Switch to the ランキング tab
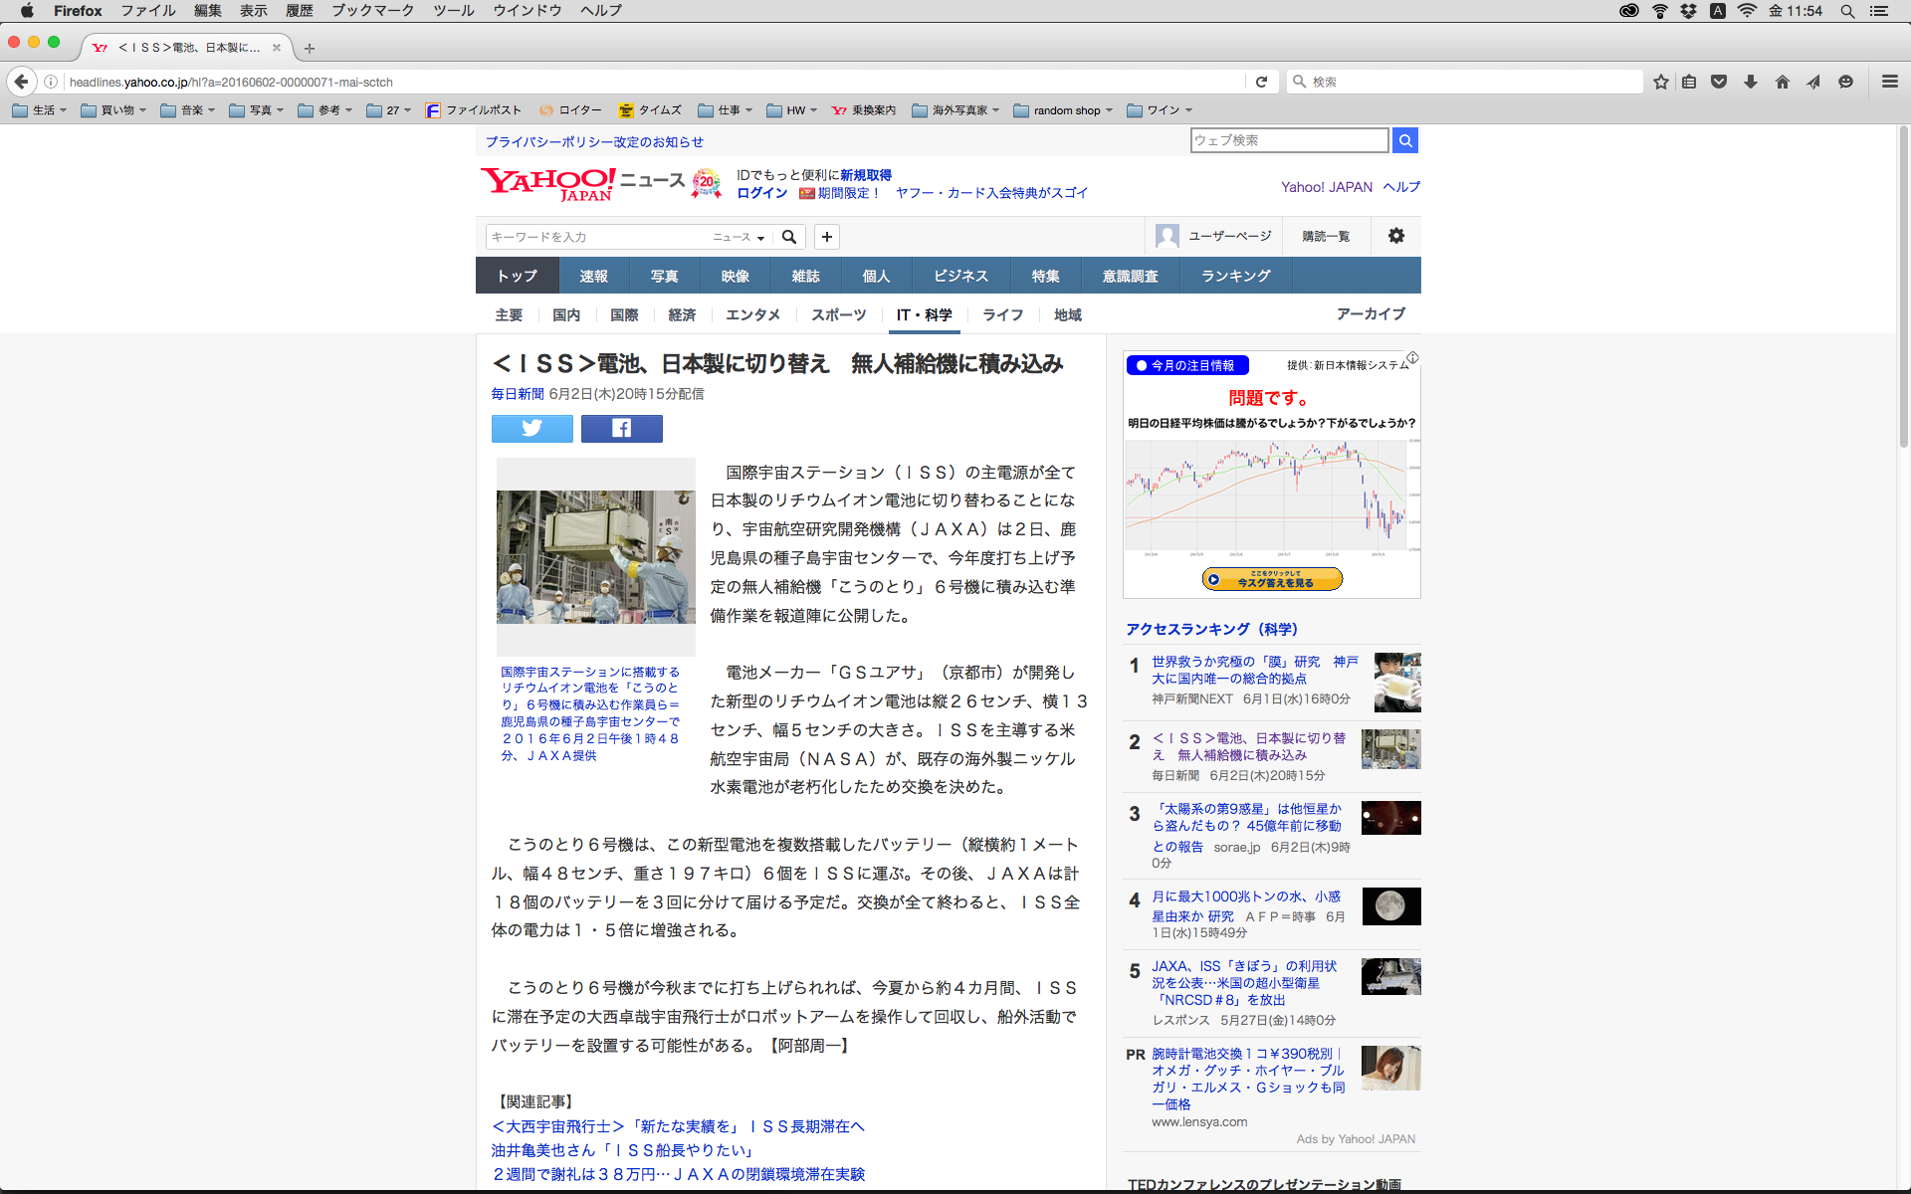The image size is (1911, 1194). point(1235,276)
